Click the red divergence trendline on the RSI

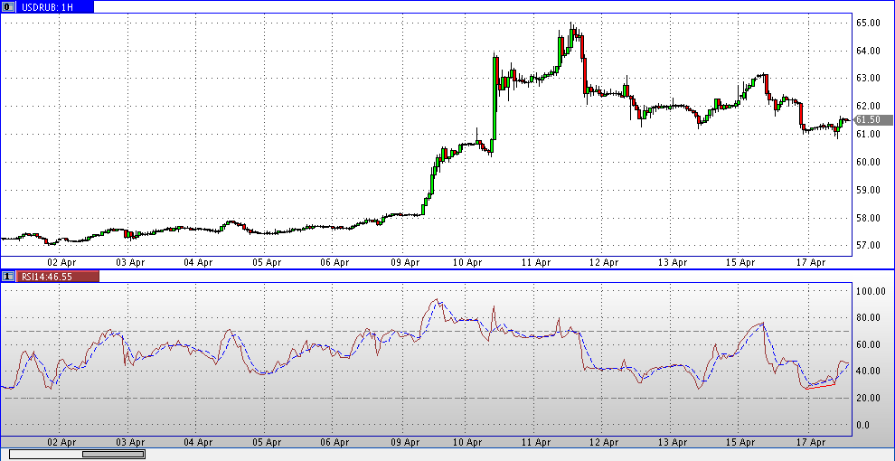click(821, 386)
